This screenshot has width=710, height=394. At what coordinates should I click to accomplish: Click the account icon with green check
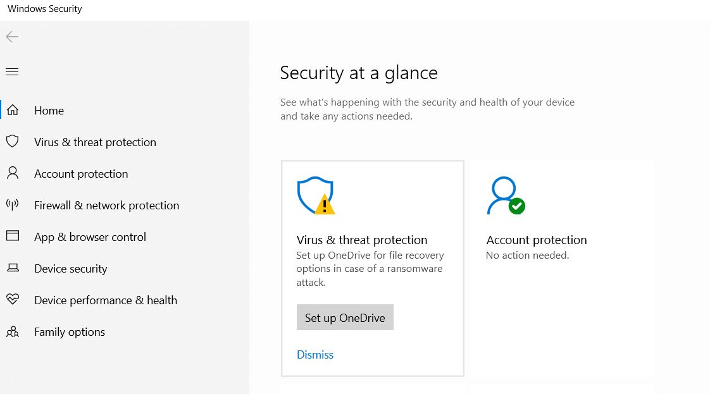point(506,195)
